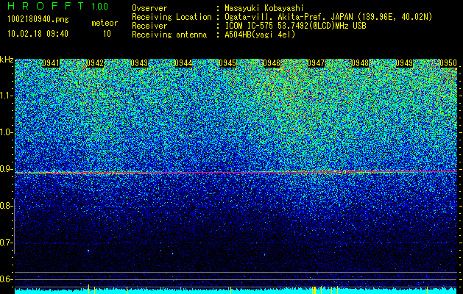Click the 0.7 kHz axis label

pyautogui.click(x=5, y=243)
